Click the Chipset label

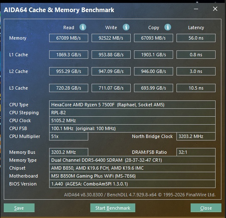[x=17, y=168]
